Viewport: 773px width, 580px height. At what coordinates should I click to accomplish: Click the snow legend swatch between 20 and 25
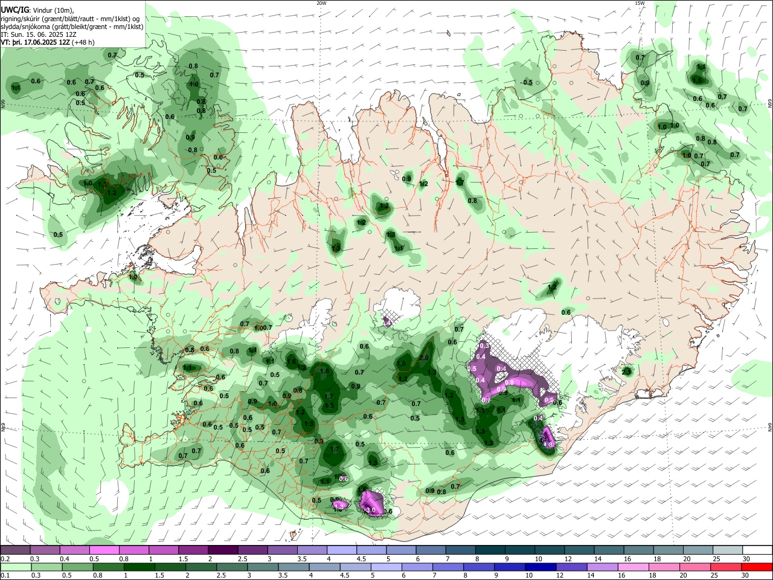697,550
